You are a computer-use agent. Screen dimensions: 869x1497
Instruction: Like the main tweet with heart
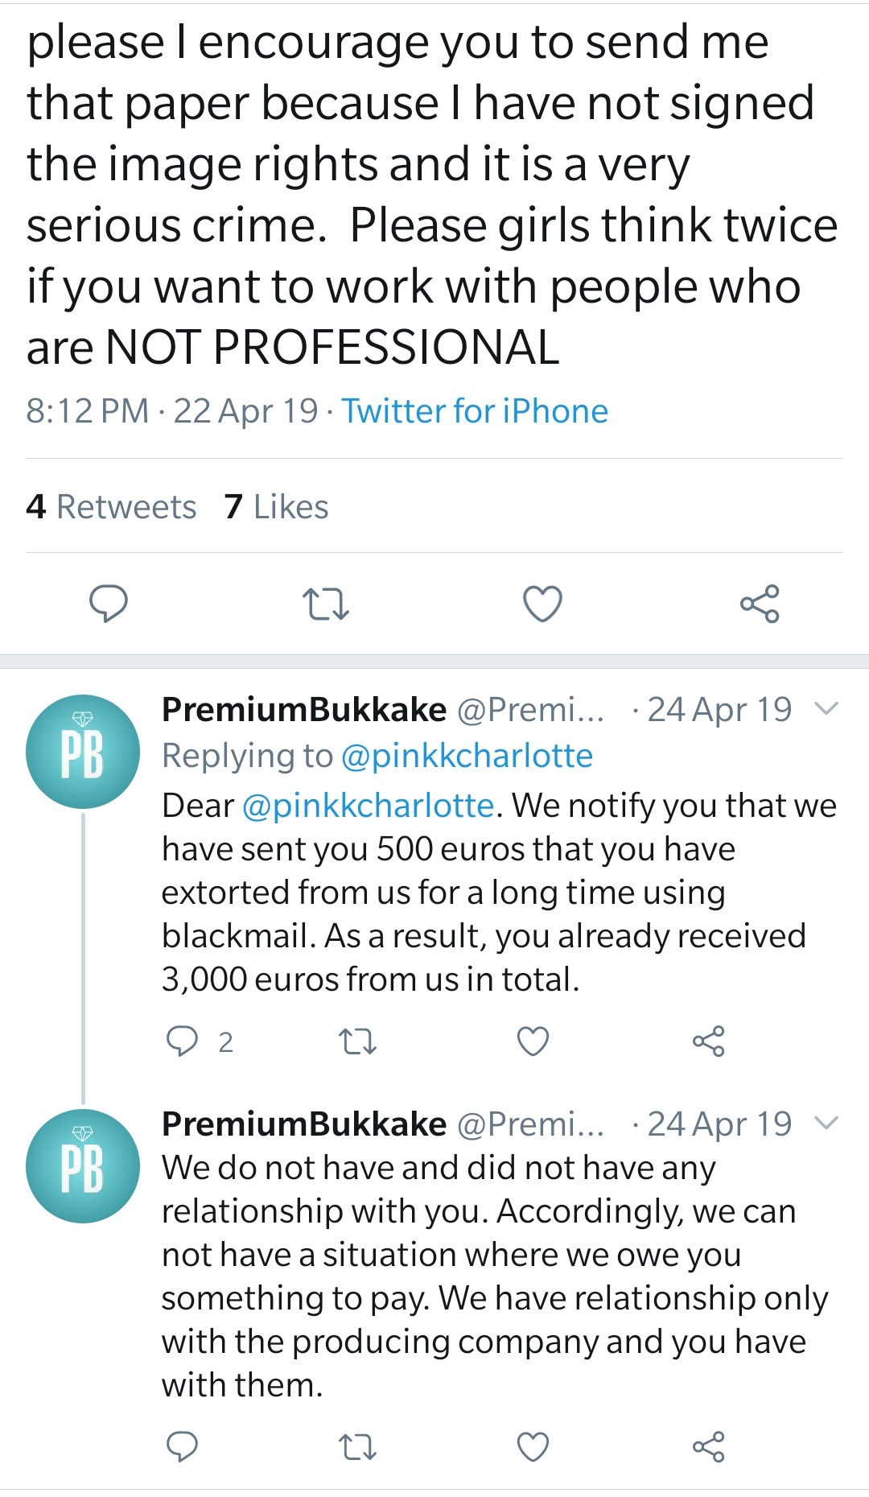[542, 604]
